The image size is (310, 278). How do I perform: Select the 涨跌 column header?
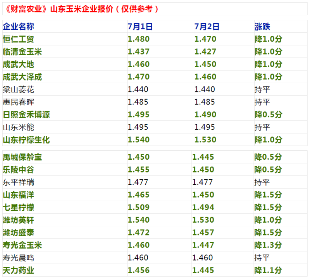[262, 27]
